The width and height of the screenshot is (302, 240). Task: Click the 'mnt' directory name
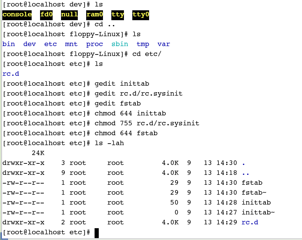point(71,44)
